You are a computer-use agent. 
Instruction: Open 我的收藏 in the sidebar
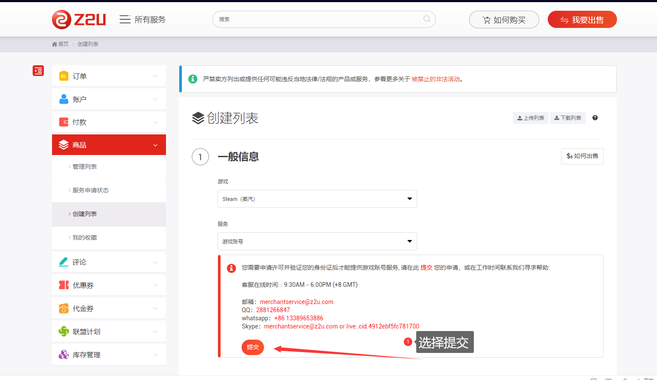(85, 237)
